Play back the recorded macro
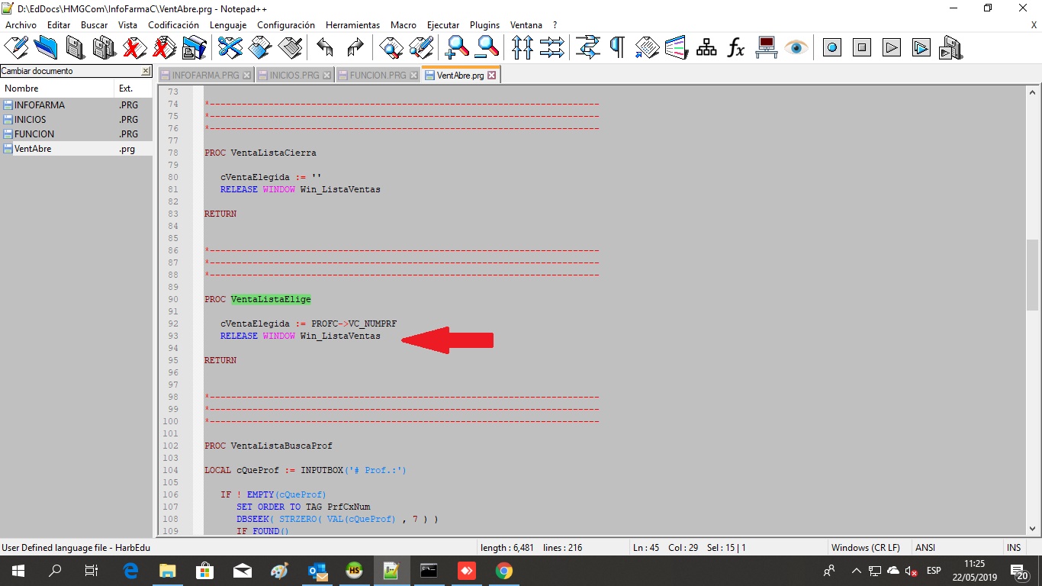The image size is (1042, 586). pos(892,48)
